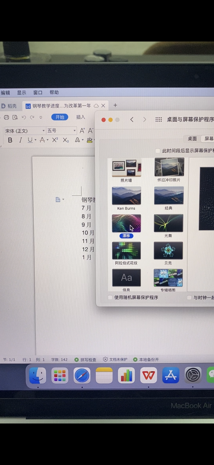Switch to the 桌面 tab

click(192, 139)
